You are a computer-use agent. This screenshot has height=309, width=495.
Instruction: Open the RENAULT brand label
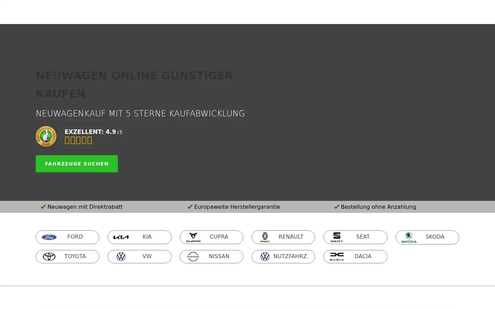pyautogui.click(x=291, y=237)
